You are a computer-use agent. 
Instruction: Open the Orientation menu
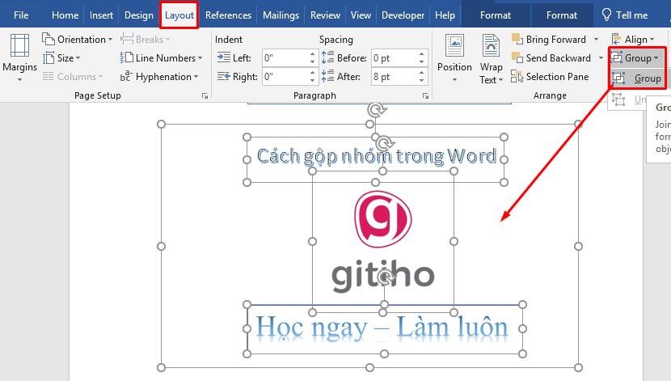click(77, 40)
